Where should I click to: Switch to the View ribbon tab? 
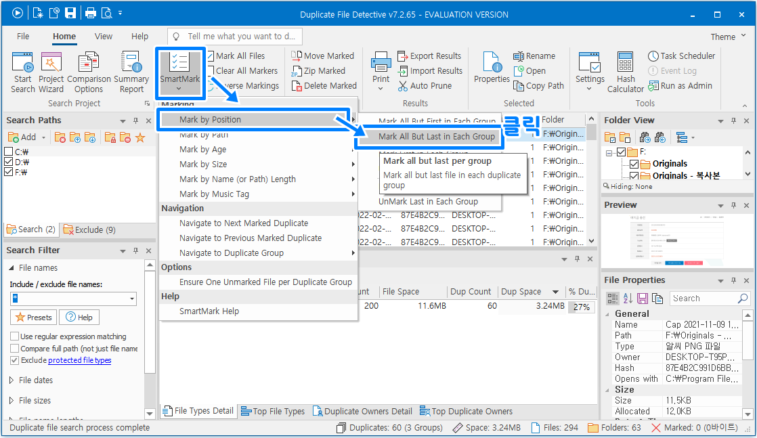click(104, 37)
